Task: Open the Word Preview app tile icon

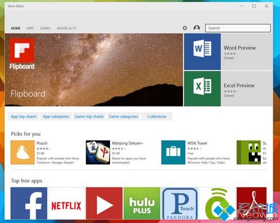Action: 202,51
